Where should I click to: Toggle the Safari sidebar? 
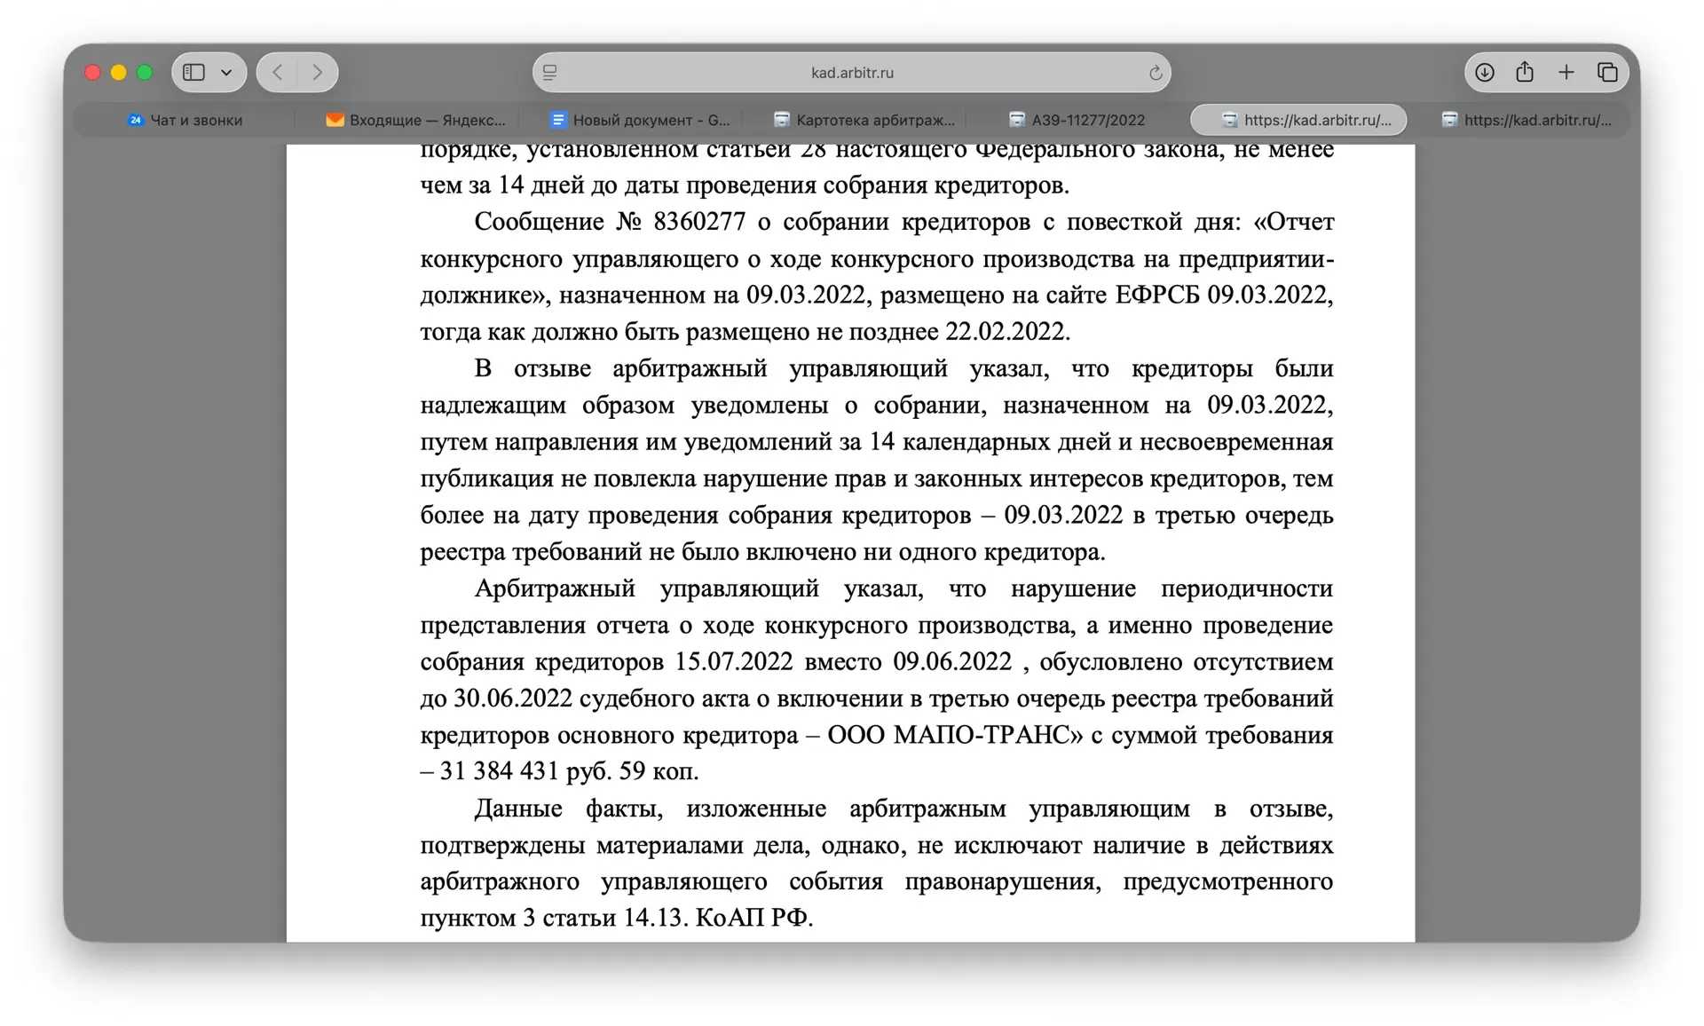pyautogui.click(x=194, y=72)
